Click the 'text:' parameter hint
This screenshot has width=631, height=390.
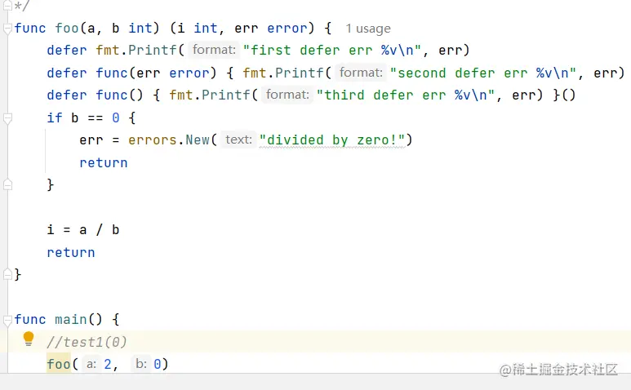(238, 140)
